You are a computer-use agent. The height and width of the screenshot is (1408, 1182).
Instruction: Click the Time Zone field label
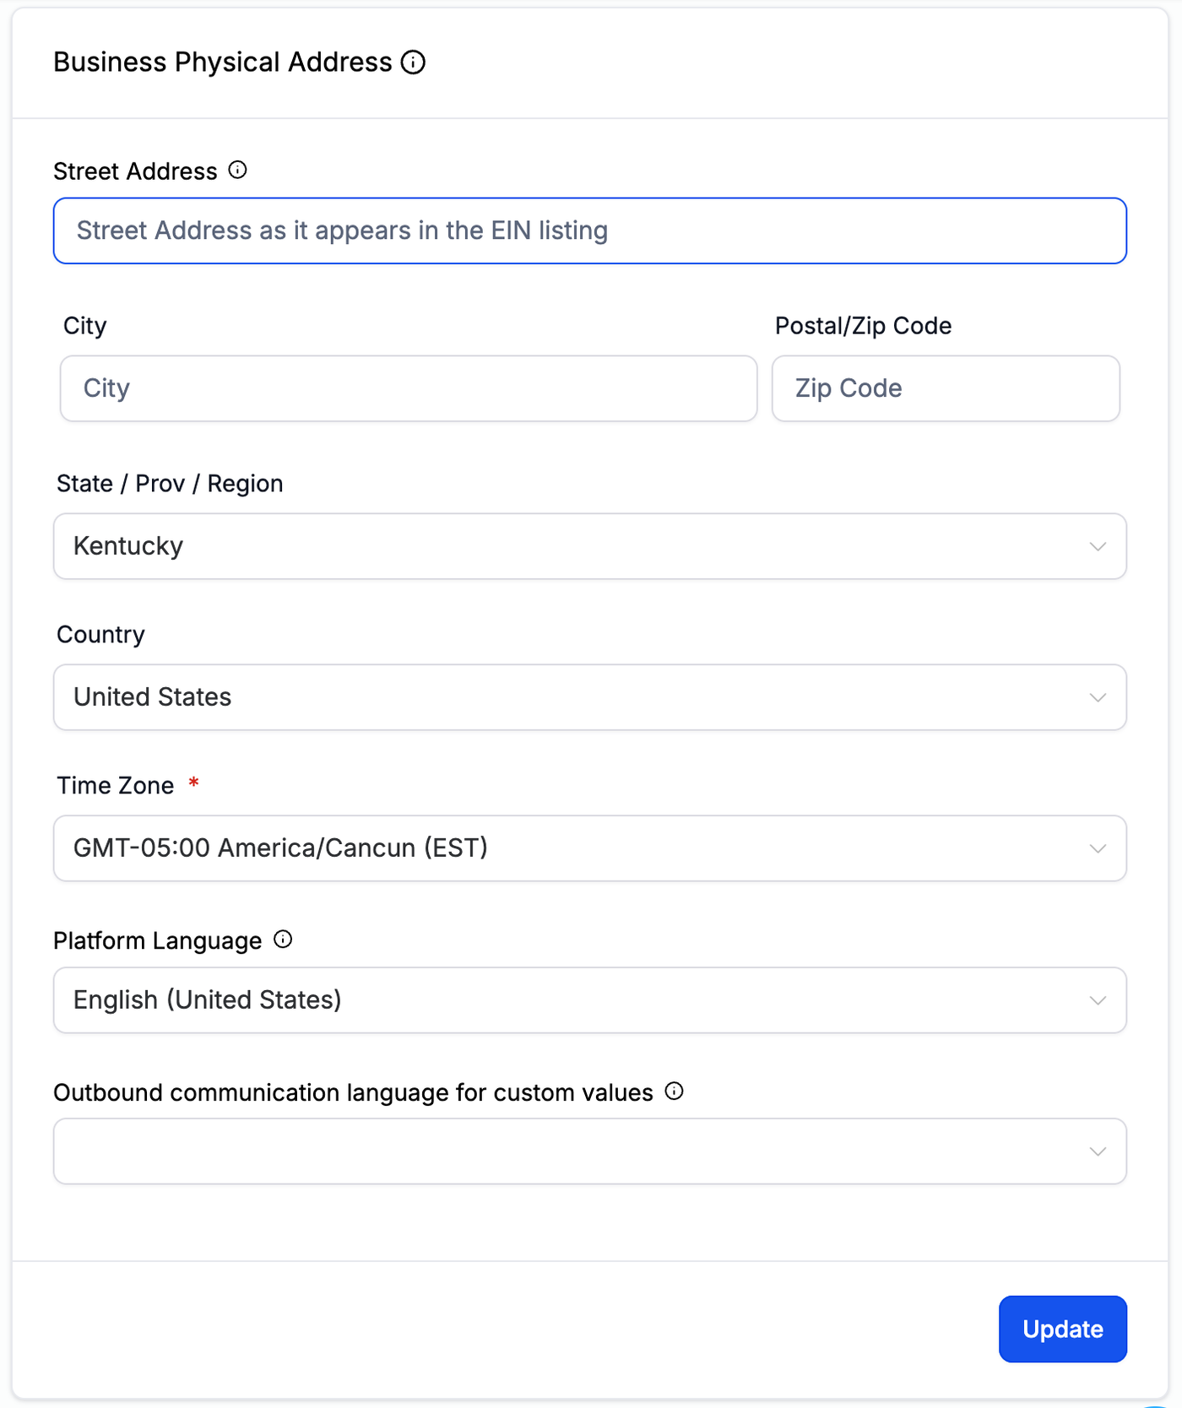click(116, 786)
